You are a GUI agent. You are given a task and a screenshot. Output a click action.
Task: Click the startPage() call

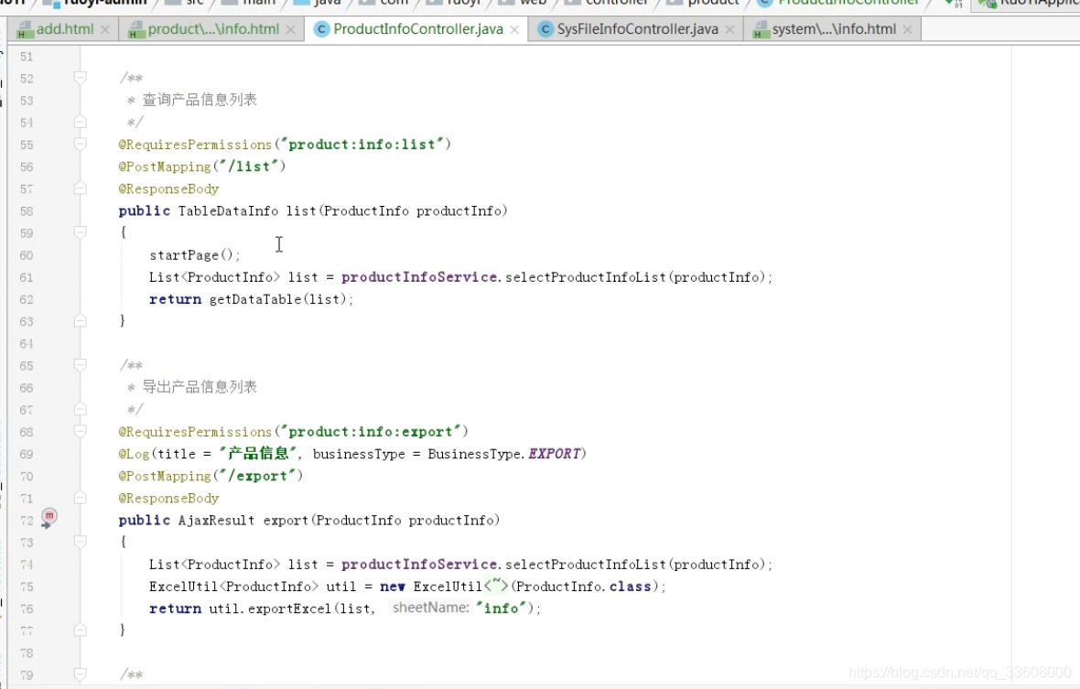tap(195, 255)
